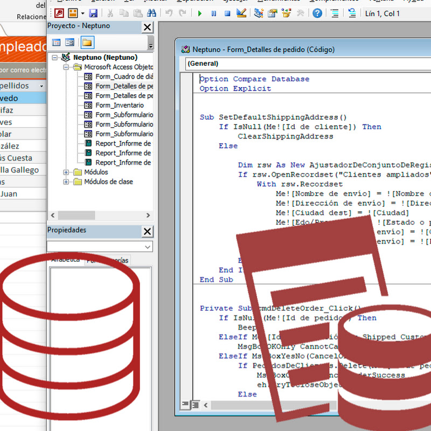Show the Properties Window toolbar icon
The image size is (431, 431).
[272, 13]
